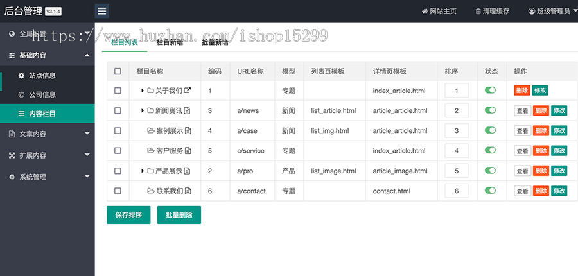Click sort order field of 关于我们 row
Image resolution: width=578 pixels, height=276 pixels.
pyautogui.click(x=457, y=91)
